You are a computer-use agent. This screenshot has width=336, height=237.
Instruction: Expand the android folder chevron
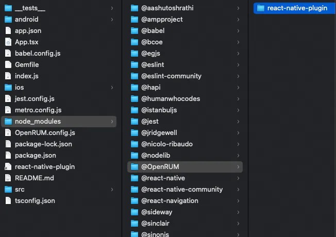(x=112, y=20)
